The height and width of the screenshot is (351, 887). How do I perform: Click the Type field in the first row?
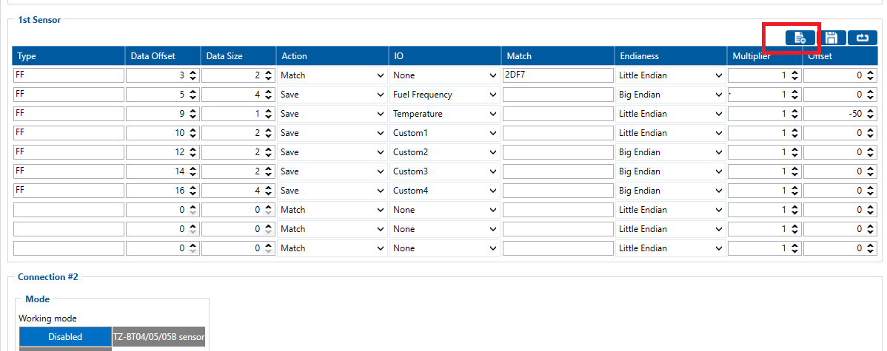click(69, 75)
